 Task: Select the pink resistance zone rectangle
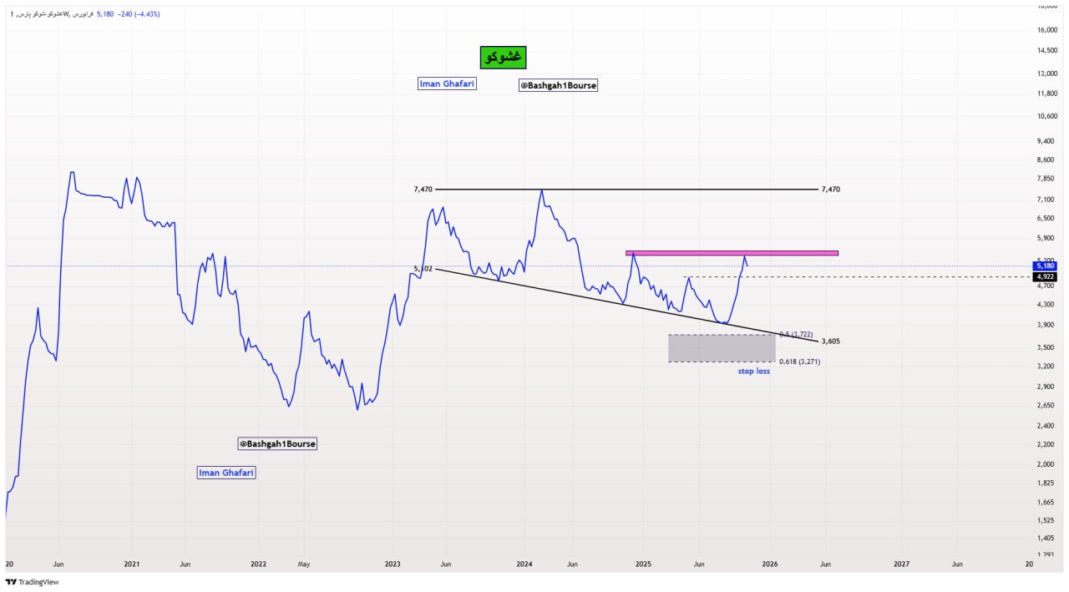pyautogui.click(x=732, y=253)
